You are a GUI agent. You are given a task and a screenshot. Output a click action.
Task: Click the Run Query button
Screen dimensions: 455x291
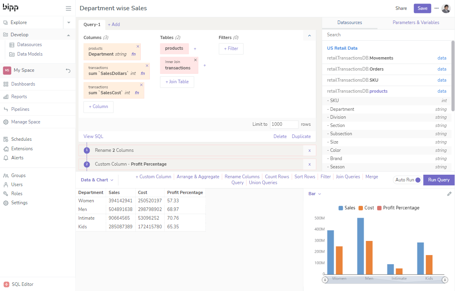click(x=438, y=179)
